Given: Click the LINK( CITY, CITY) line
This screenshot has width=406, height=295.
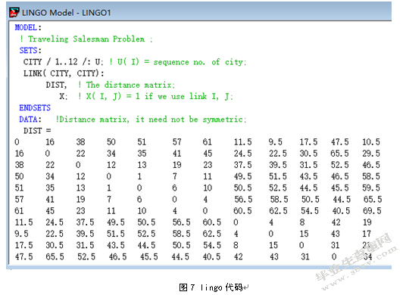Looking at the screenshot, I should click(64, 73).
